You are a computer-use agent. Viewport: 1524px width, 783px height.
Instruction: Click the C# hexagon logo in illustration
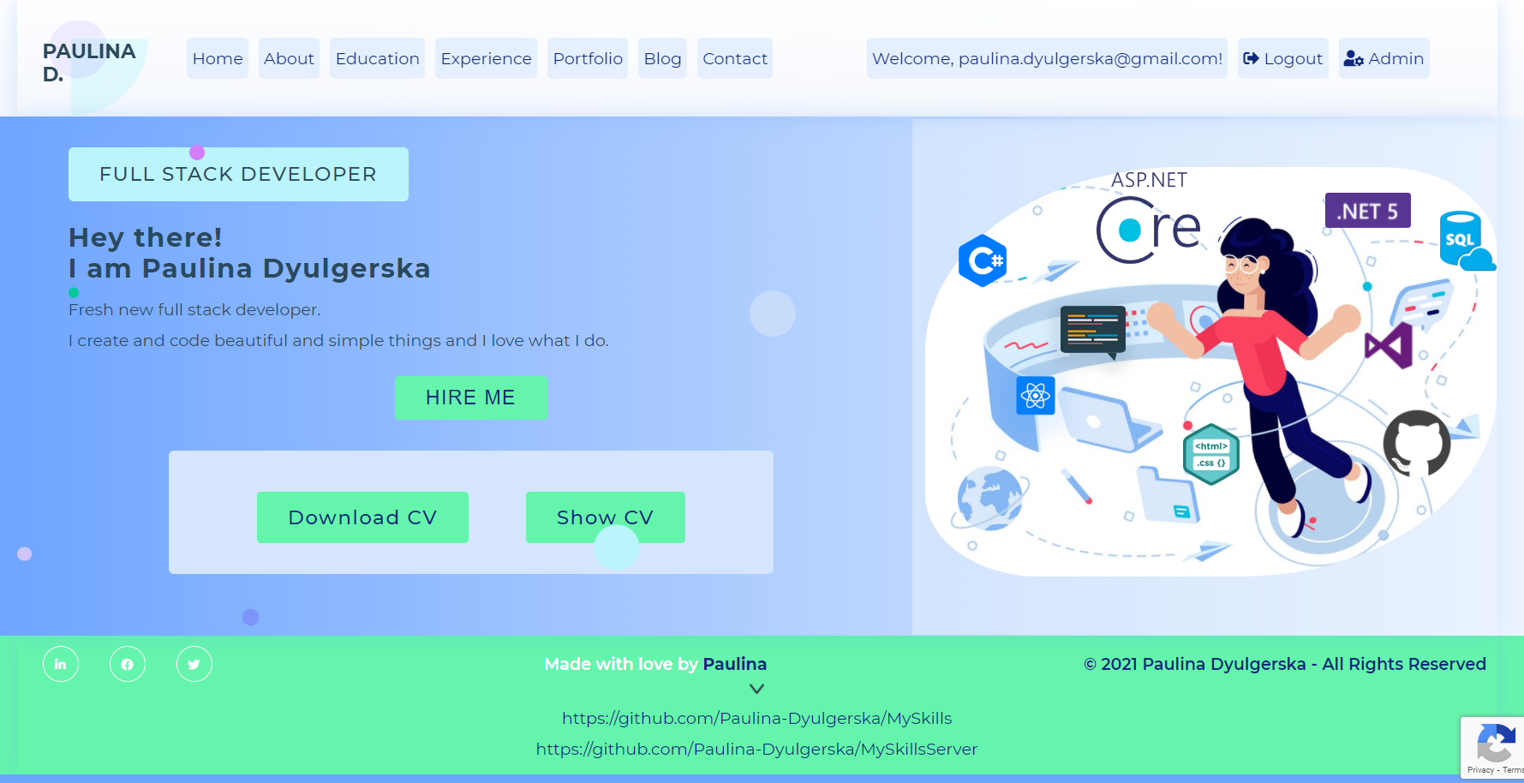[x=983, y=260]
